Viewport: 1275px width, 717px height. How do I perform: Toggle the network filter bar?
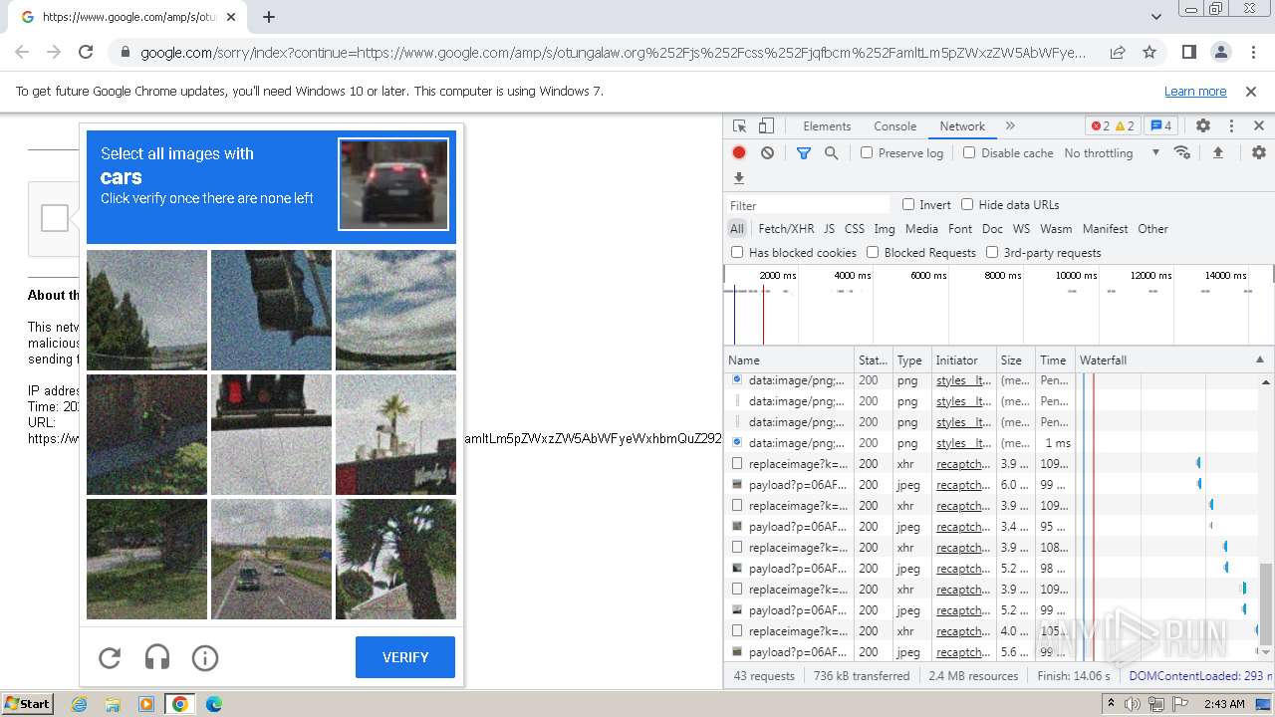[804, 152]
